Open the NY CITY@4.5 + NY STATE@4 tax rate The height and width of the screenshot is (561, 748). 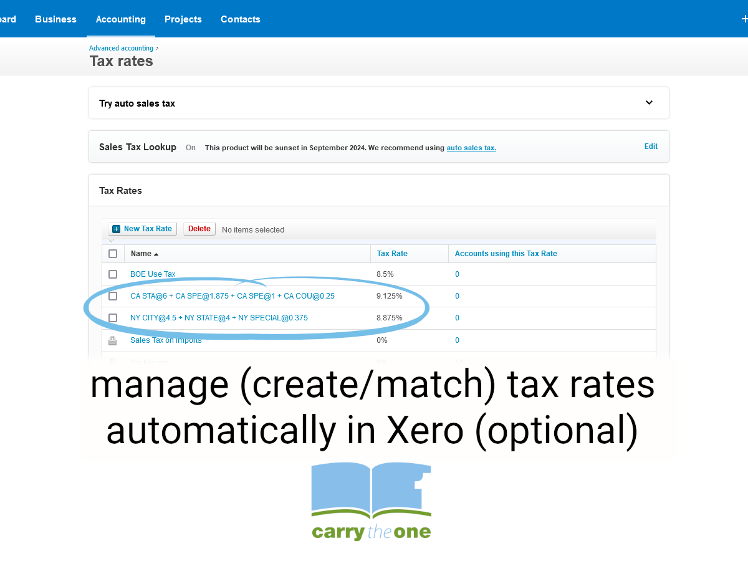click(219, 318)
